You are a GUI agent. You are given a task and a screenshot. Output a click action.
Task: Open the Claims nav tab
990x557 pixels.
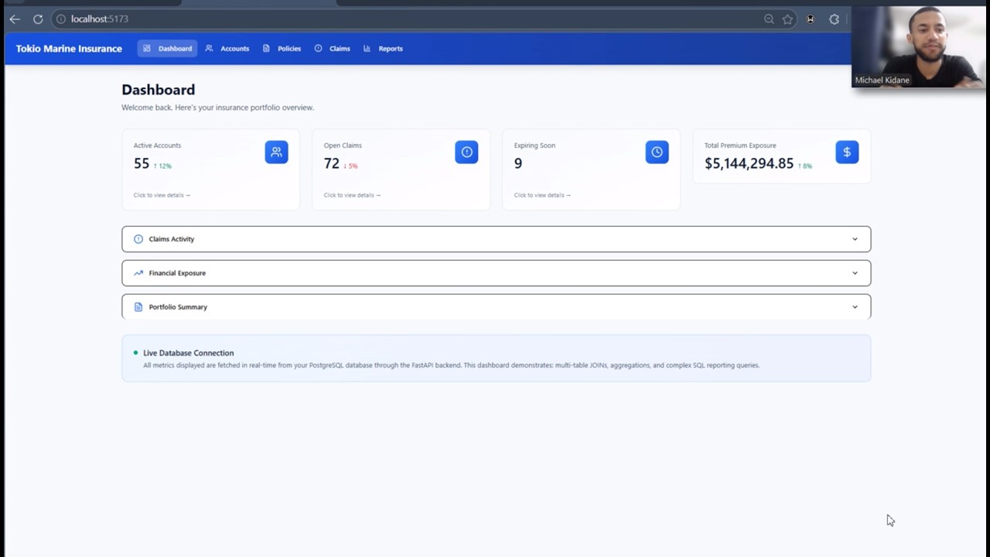click(x=332, y=49)
